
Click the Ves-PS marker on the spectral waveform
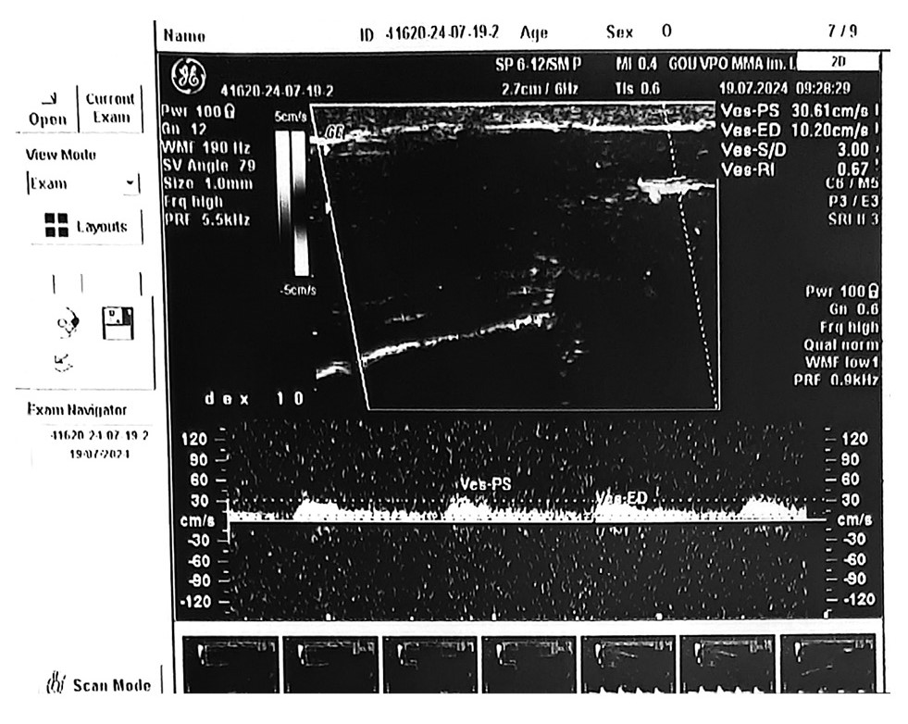pyautogui.click(x=485, y=484)
